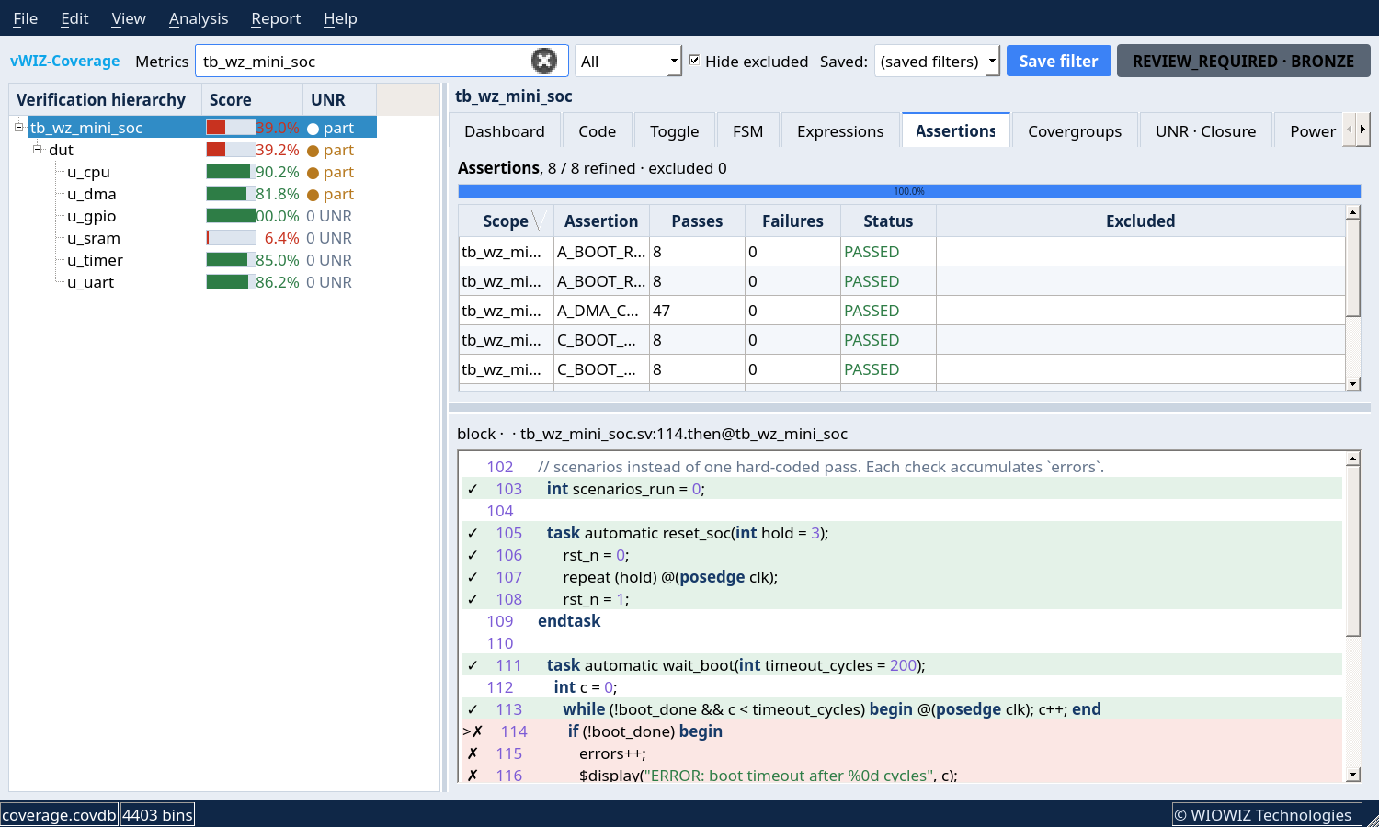Switch to the Expressions tab
This screenshot has width=1379, height=827.
tap(840, 130)
